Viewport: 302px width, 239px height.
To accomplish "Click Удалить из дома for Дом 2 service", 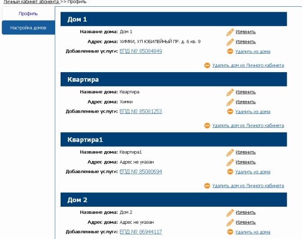I will (253, 232).
